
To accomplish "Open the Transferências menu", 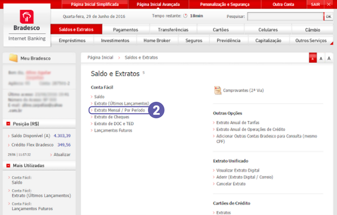I will click(173, 30).
